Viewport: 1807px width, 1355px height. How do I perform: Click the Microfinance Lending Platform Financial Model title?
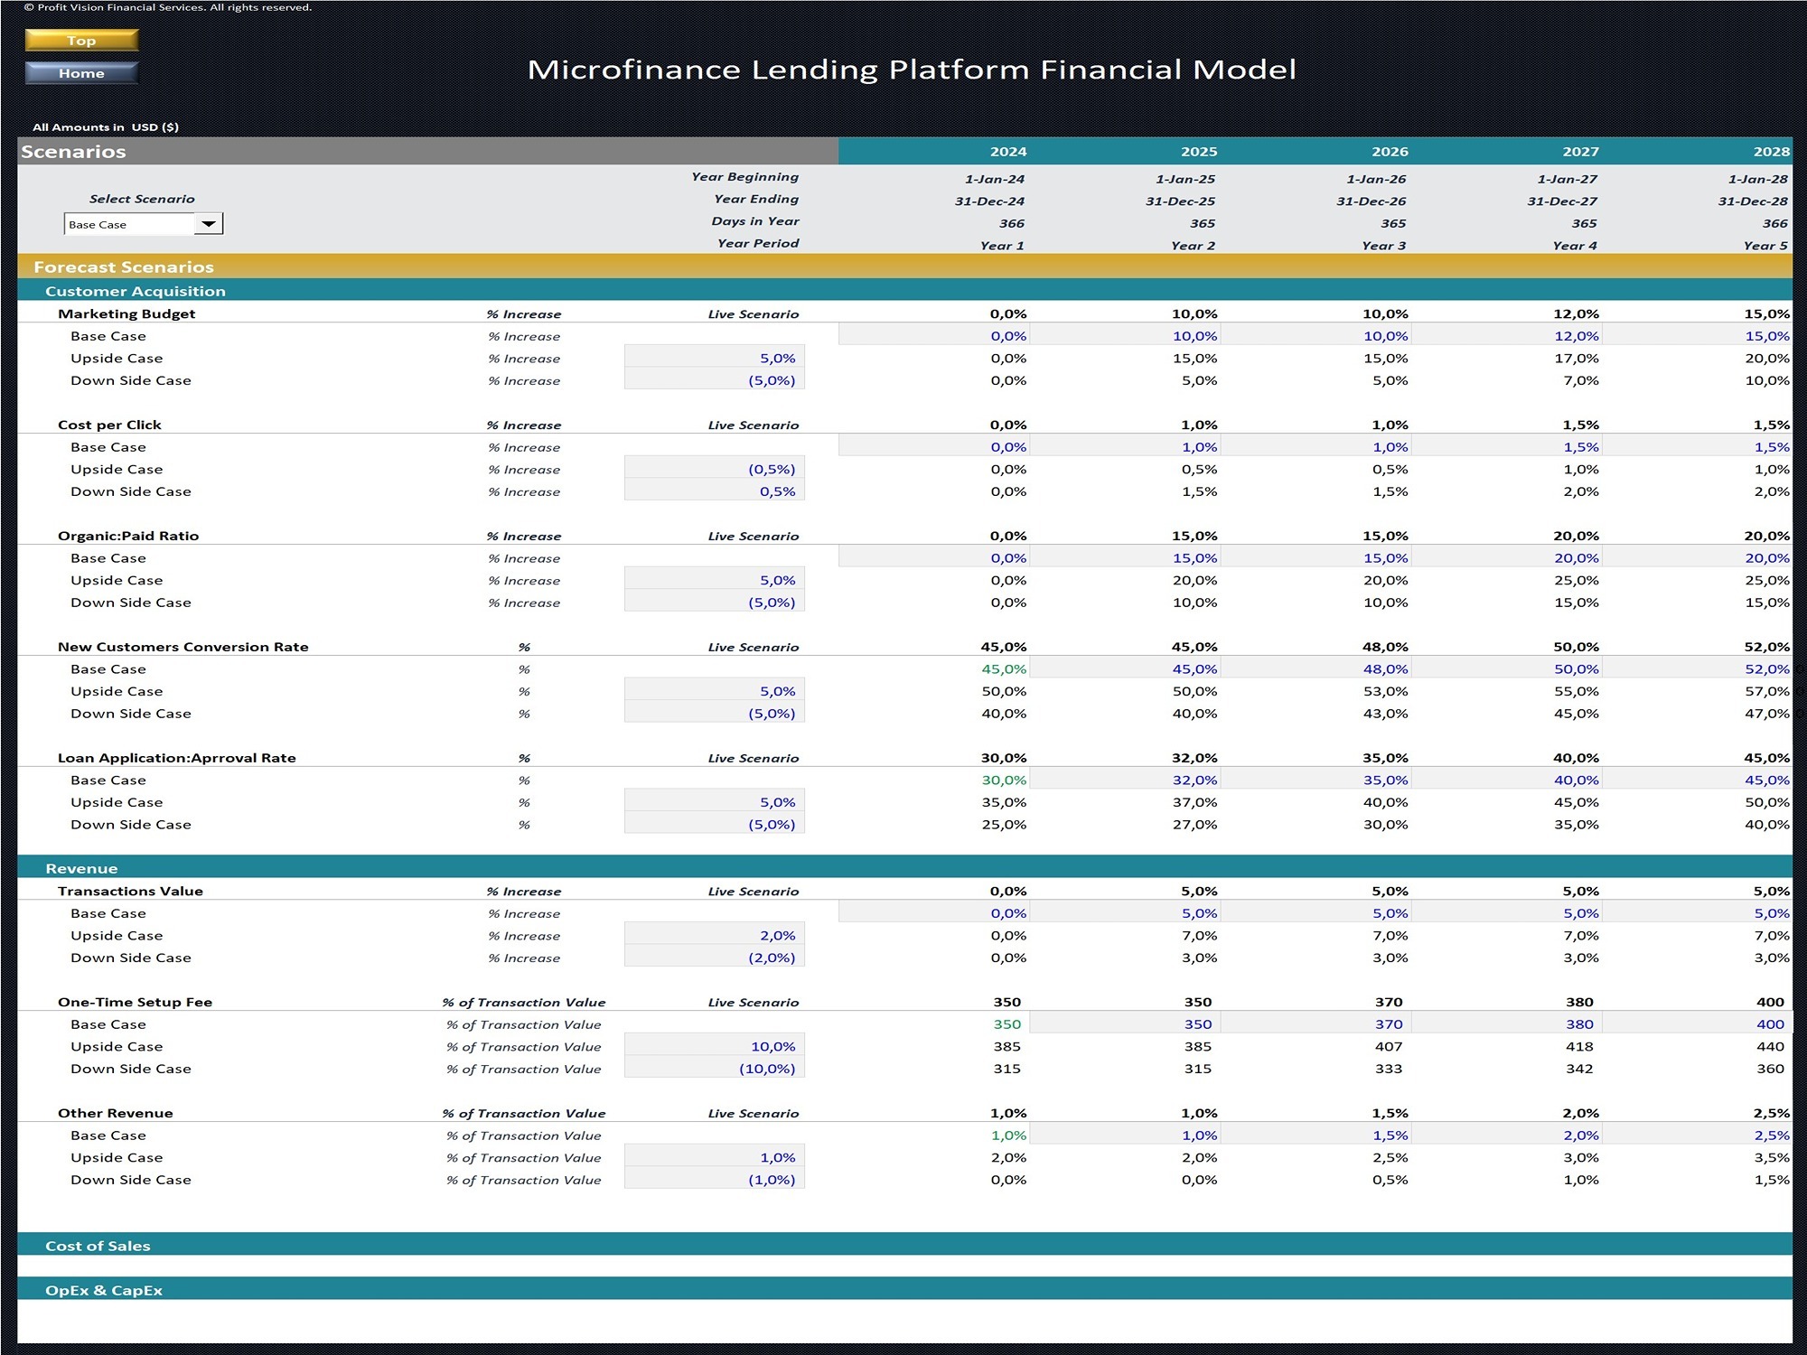click(912, 70)
